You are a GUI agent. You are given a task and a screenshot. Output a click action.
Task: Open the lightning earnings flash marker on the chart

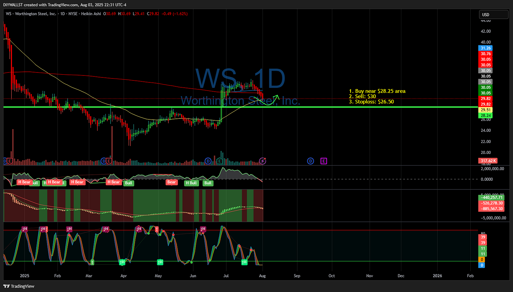[x=262, y=161]
